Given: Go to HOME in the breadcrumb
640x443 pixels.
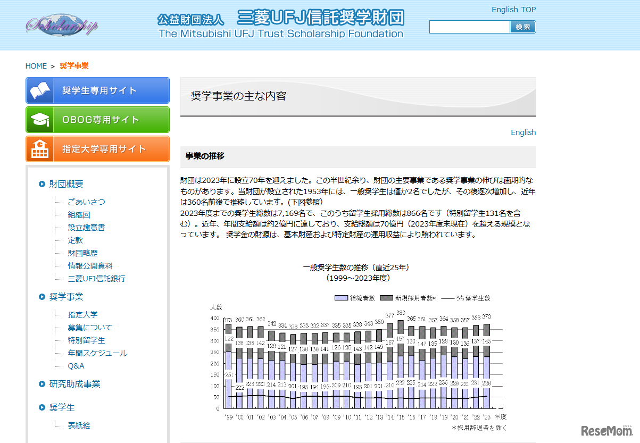Looking at the screenshot, I should click(x=36, y=66).
